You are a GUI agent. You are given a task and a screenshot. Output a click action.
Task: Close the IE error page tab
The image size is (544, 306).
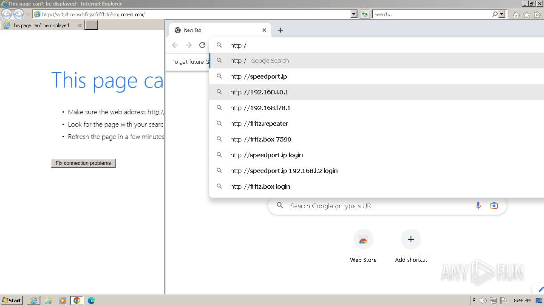coord(79,25)
